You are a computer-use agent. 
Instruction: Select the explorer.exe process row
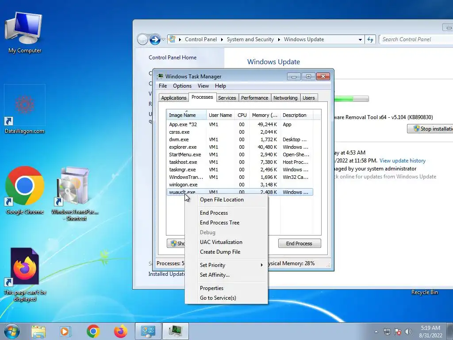coord(240,147)
